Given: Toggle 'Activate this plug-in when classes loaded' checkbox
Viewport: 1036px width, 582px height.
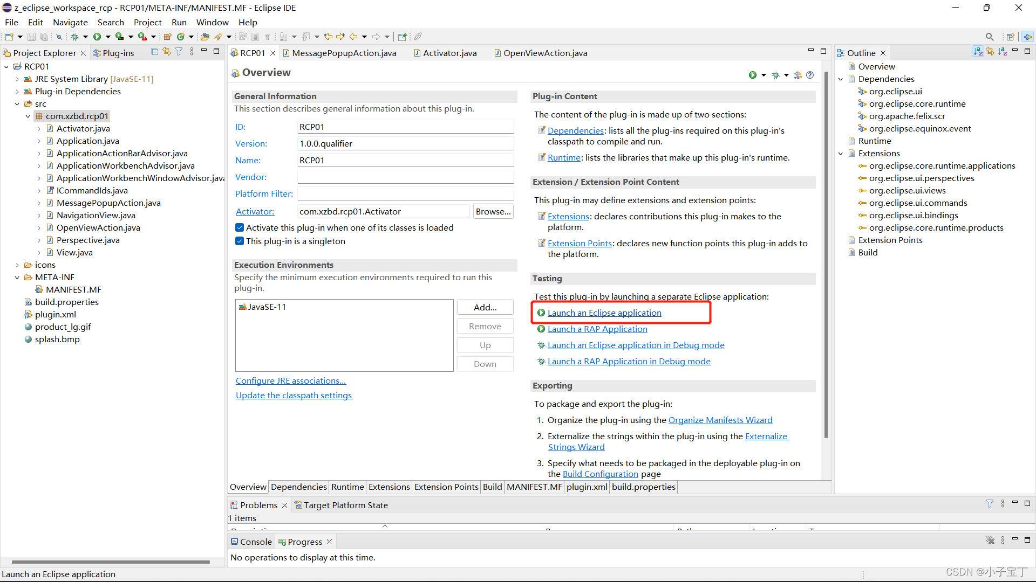Looking at the screenshot, I should (240, 227).
